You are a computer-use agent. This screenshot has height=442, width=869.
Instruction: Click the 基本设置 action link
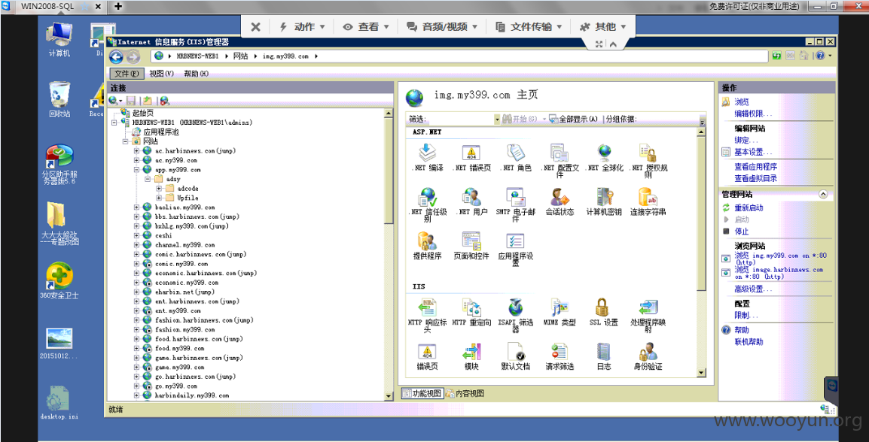click(x=753, y=152)
